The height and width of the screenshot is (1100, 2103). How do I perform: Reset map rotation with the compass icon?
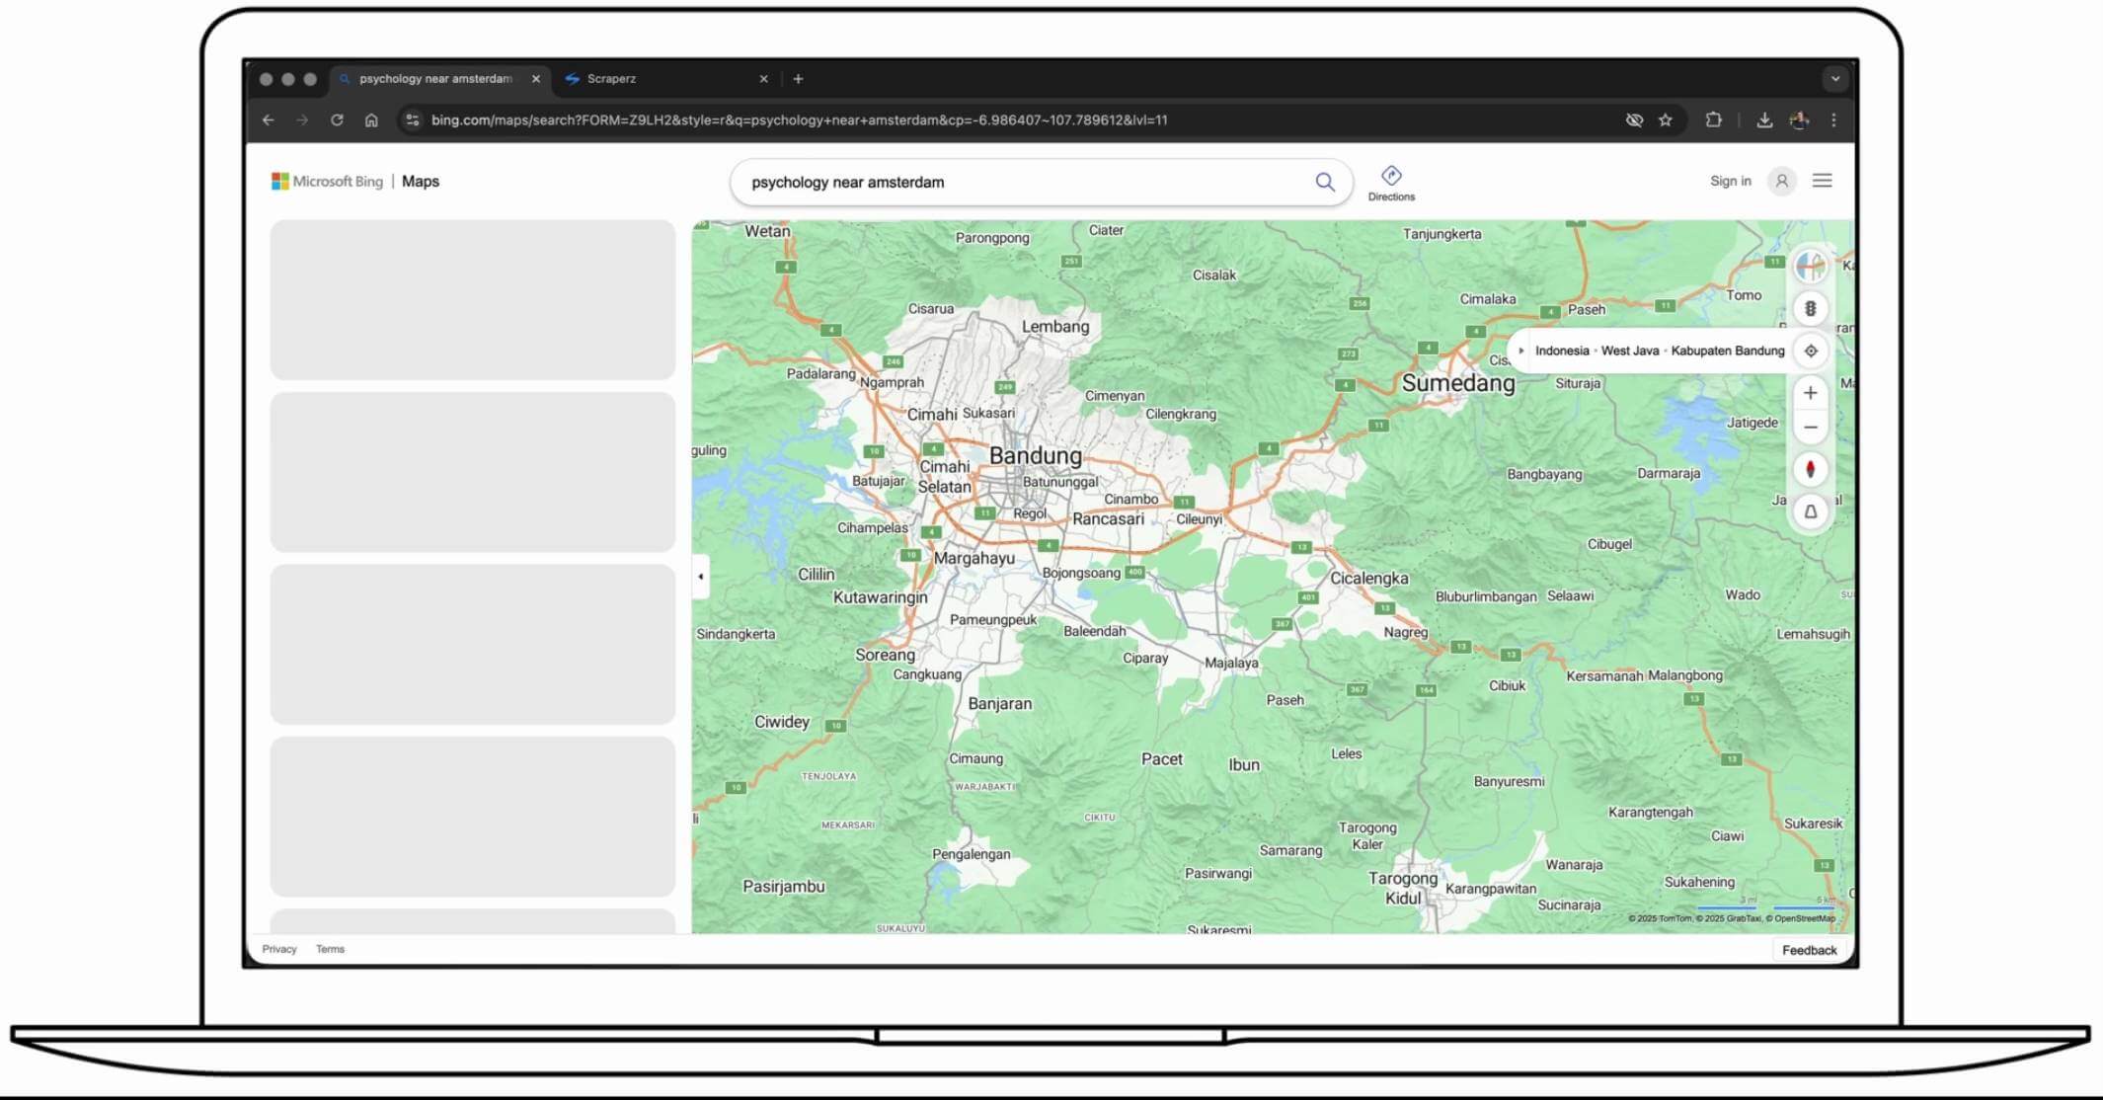(1810, 468)
